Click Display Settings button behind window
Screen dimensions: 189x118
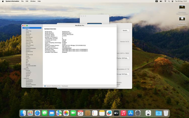click(122, 58)
